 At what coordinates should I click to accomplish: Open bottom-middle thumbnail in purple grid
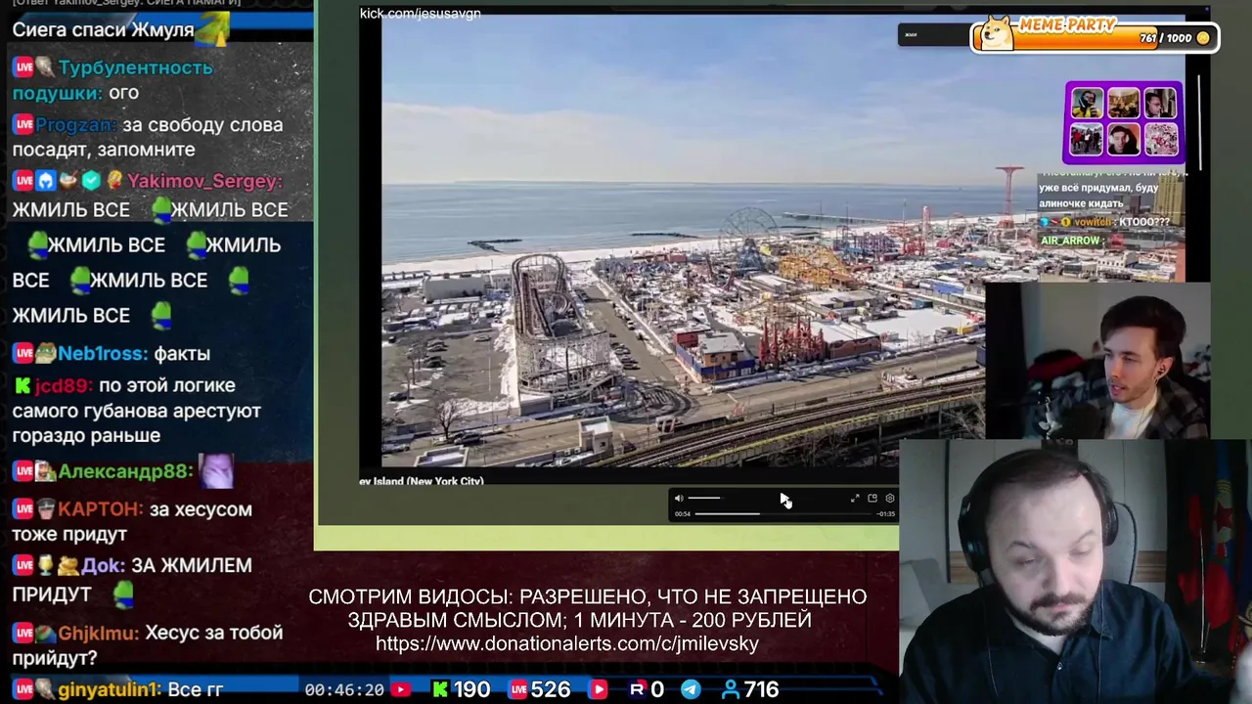pyautogui.click(x=1123, y=139)
